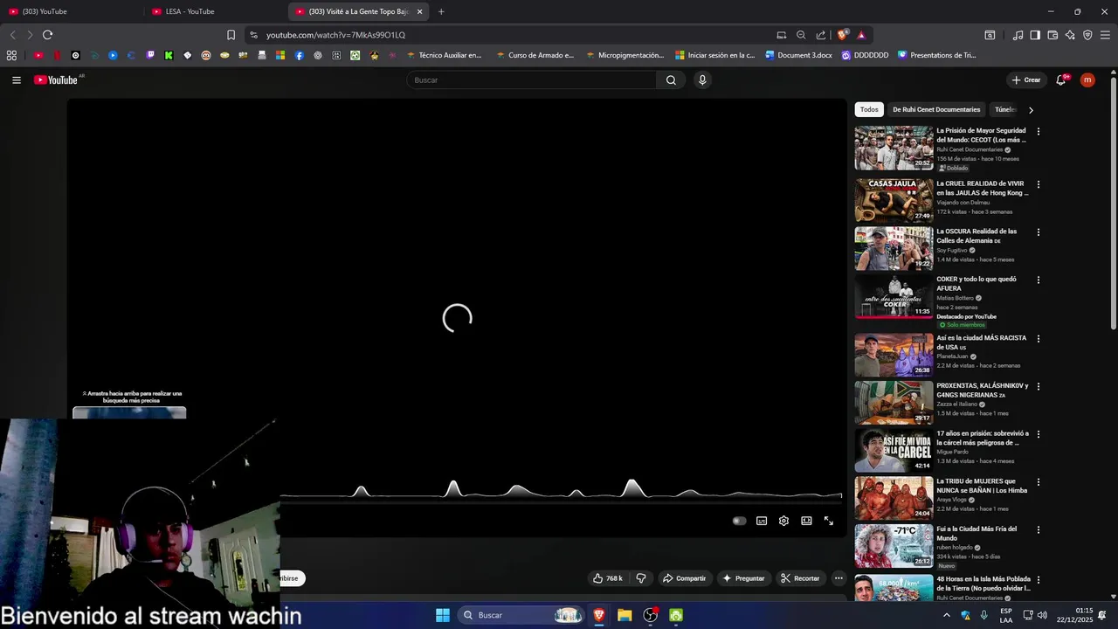Open the Brave Leo AI sparkle icon

pos(1070,35)
